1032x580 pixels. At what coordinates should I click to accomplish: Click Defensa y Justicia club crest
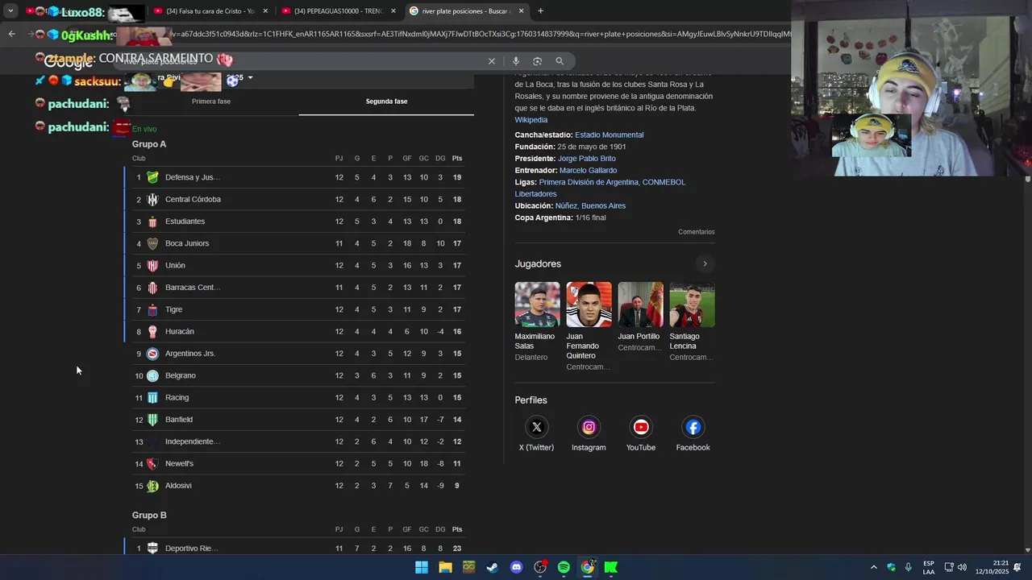[x=152, y=177]
